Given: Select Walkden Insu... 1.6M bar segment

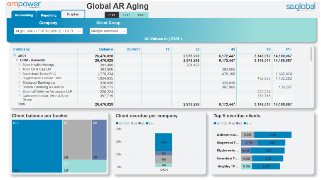Looking at the screenshot, I should click(273, 135).
